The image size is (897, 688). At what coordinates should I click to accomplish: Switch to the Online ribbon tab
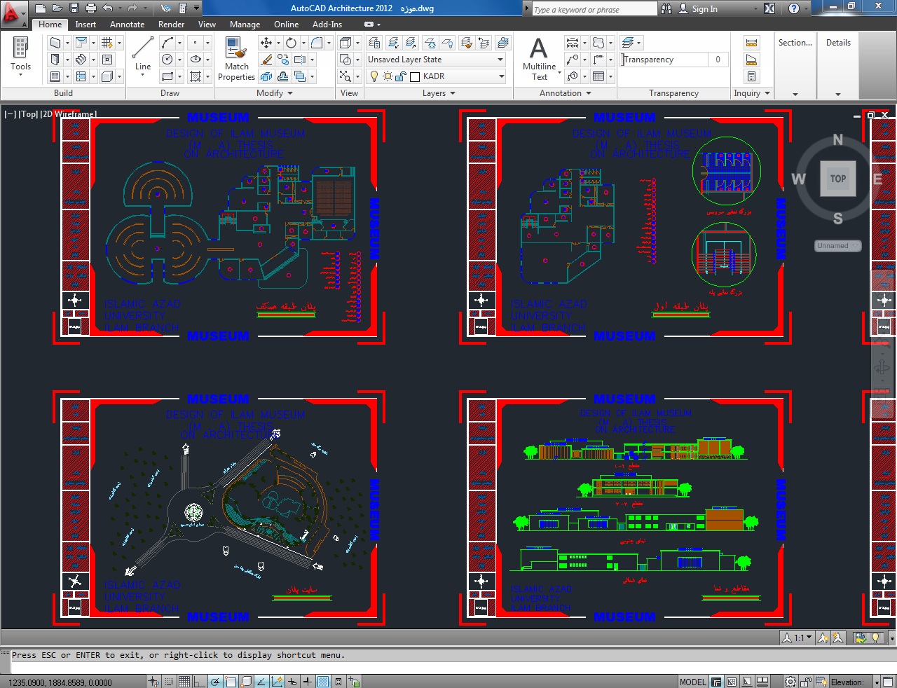coord(286,24)
